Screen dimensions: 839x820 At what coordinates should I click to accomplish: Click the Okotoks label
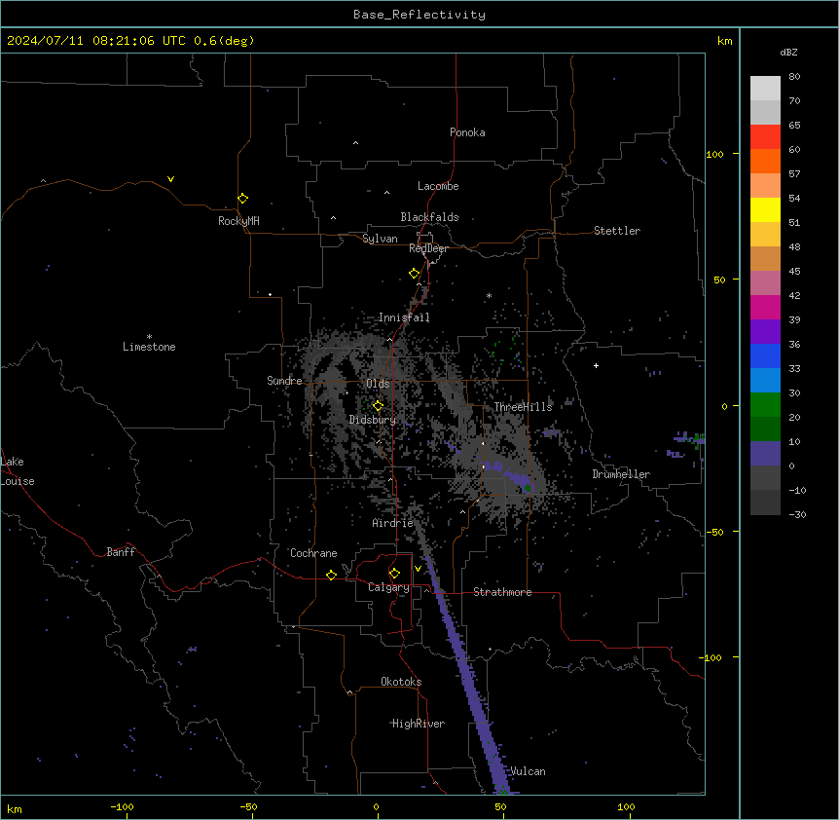(401, 682)
